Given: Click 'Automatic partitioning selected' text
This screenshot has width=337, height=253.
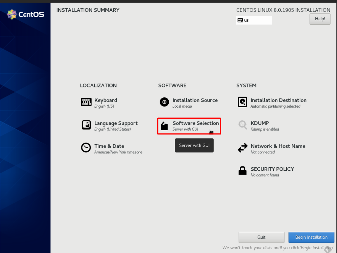Looking at the screenshot, I should (x=275, y=106).
